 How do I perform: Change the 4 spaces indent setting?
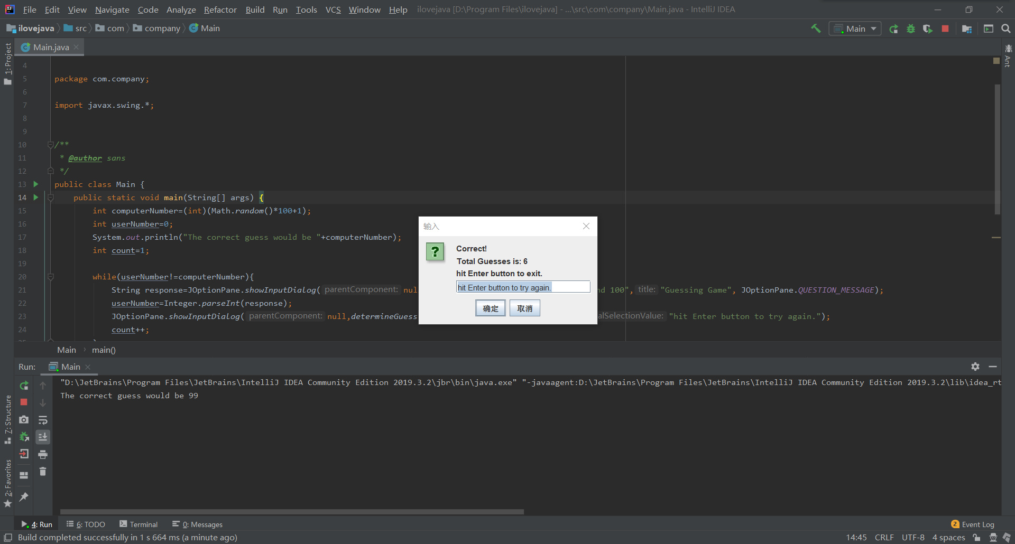tap(948, 538)
